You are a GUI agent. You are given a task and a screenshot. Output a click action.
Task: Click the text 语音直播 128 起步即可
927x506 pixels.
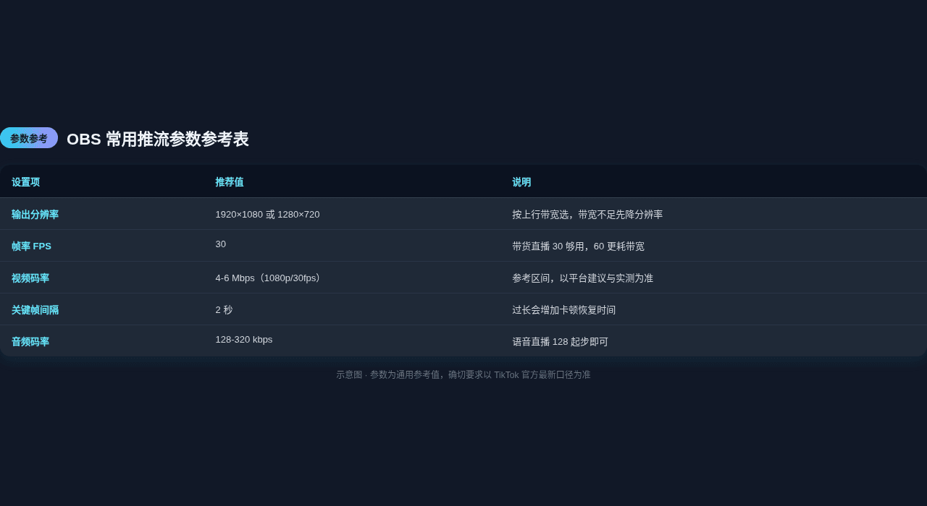point(560,342)
